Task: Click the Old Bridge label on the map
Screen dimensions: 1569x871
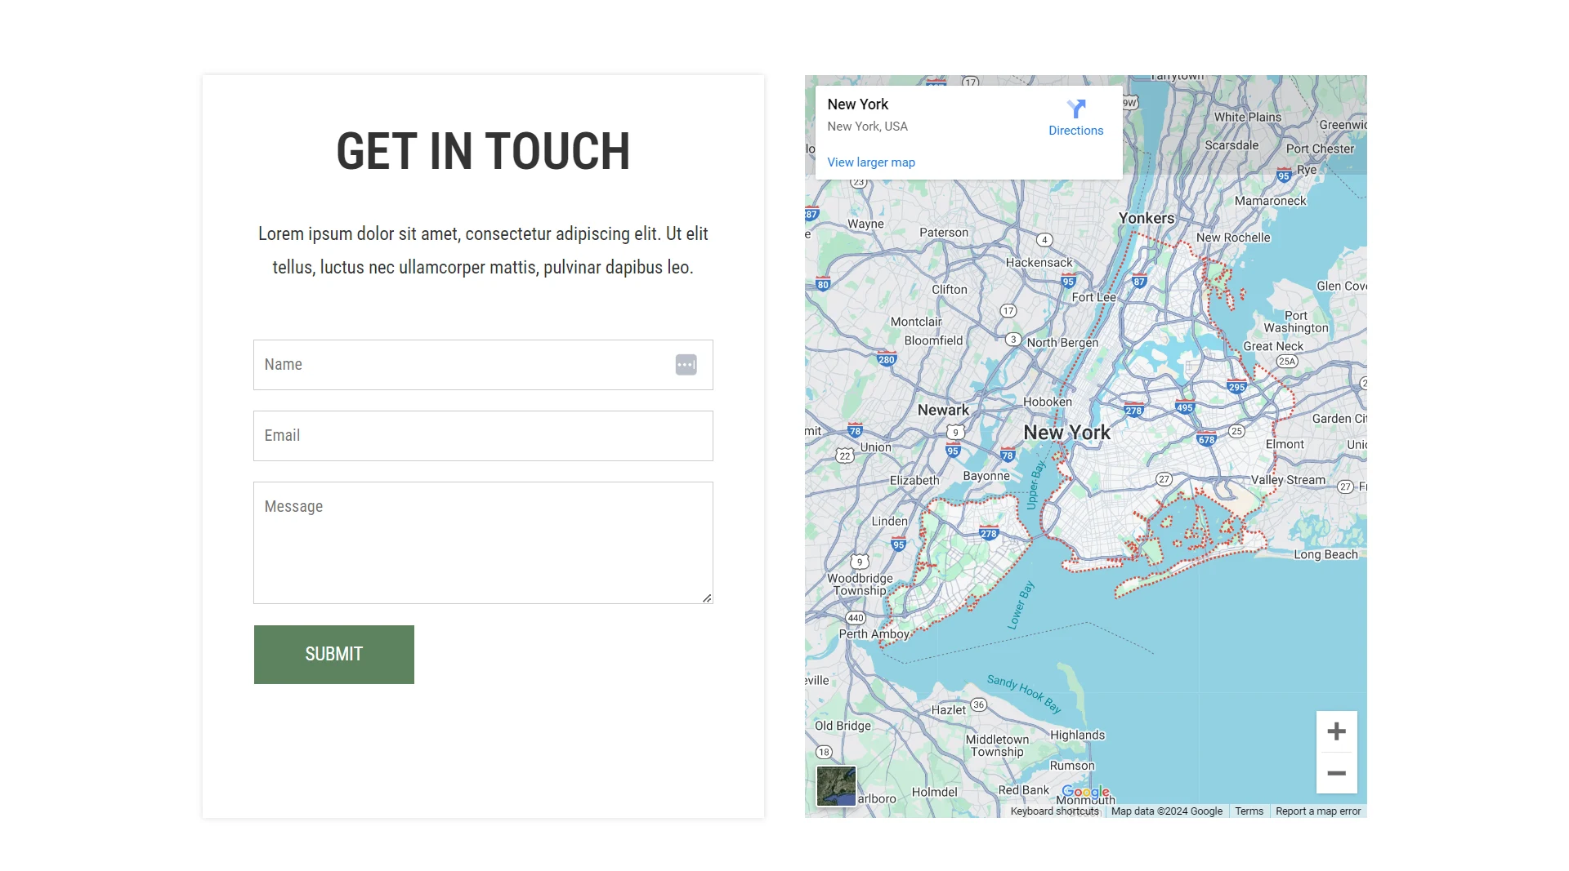Action: click(x=843, y=726)
